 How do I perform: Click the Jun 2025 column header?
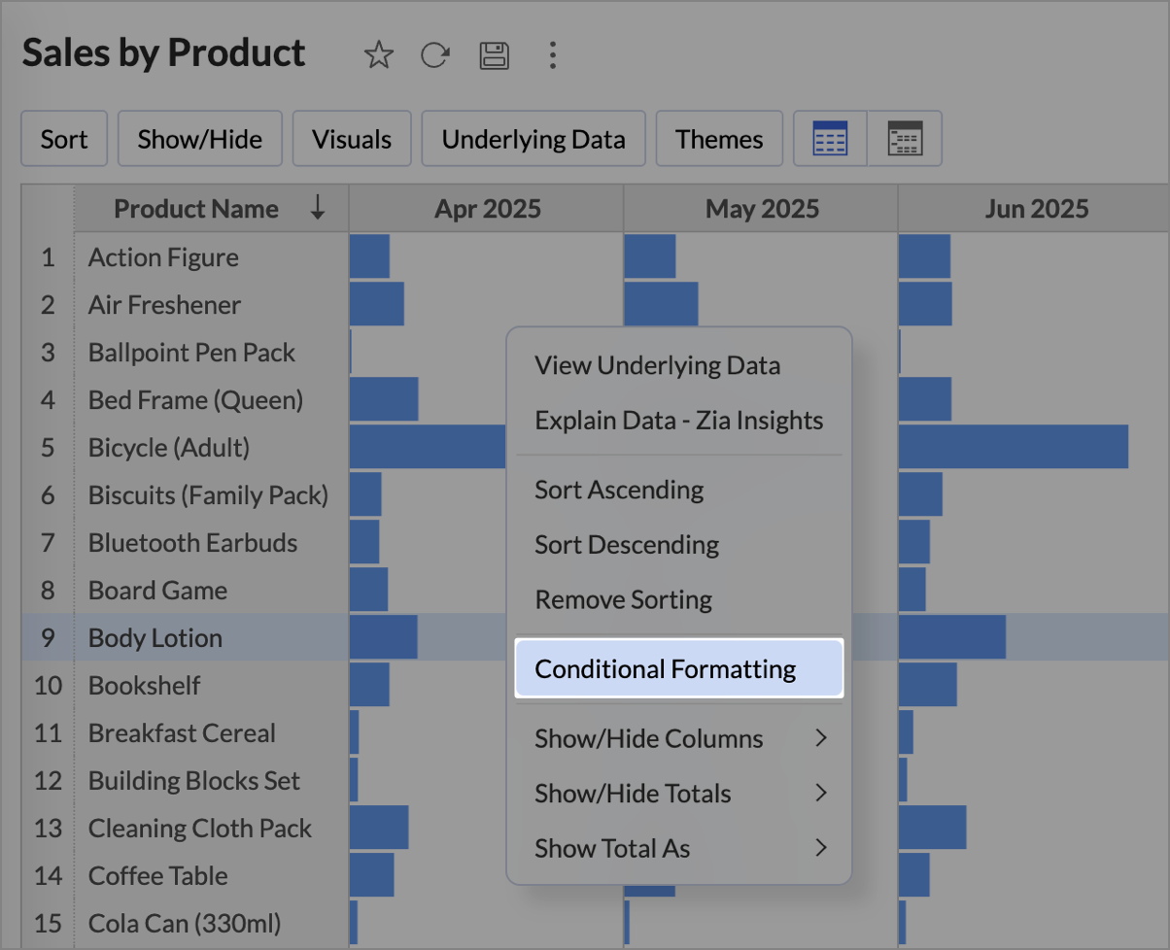click(x=1036, y=208)
